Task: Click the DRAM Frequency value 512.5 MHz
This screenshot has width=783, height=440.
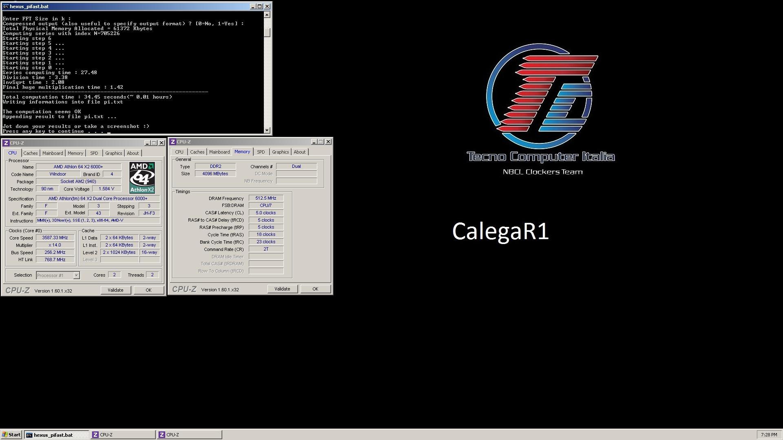Action: (x=266, y=198)
